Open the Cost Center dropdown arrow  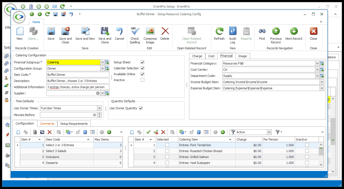(317, 70)
